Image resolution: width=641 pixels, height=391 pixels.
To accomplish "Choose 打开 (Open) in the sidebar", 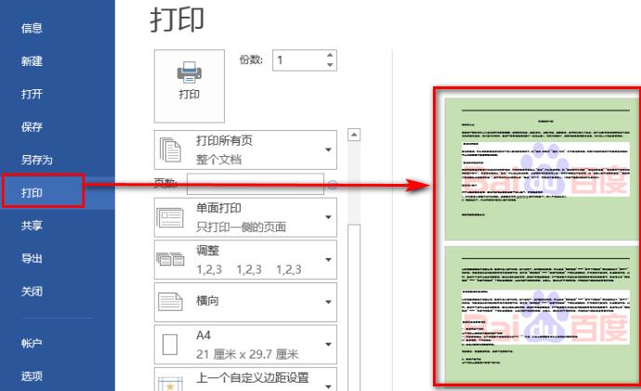I will (32, 94).
